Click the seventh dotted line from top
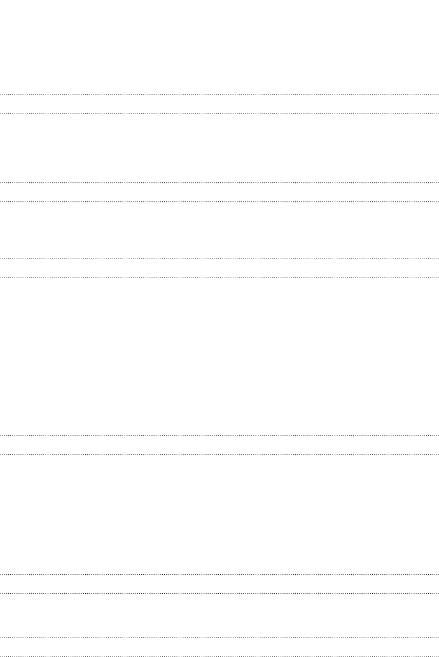 click(x=219, y=435)
